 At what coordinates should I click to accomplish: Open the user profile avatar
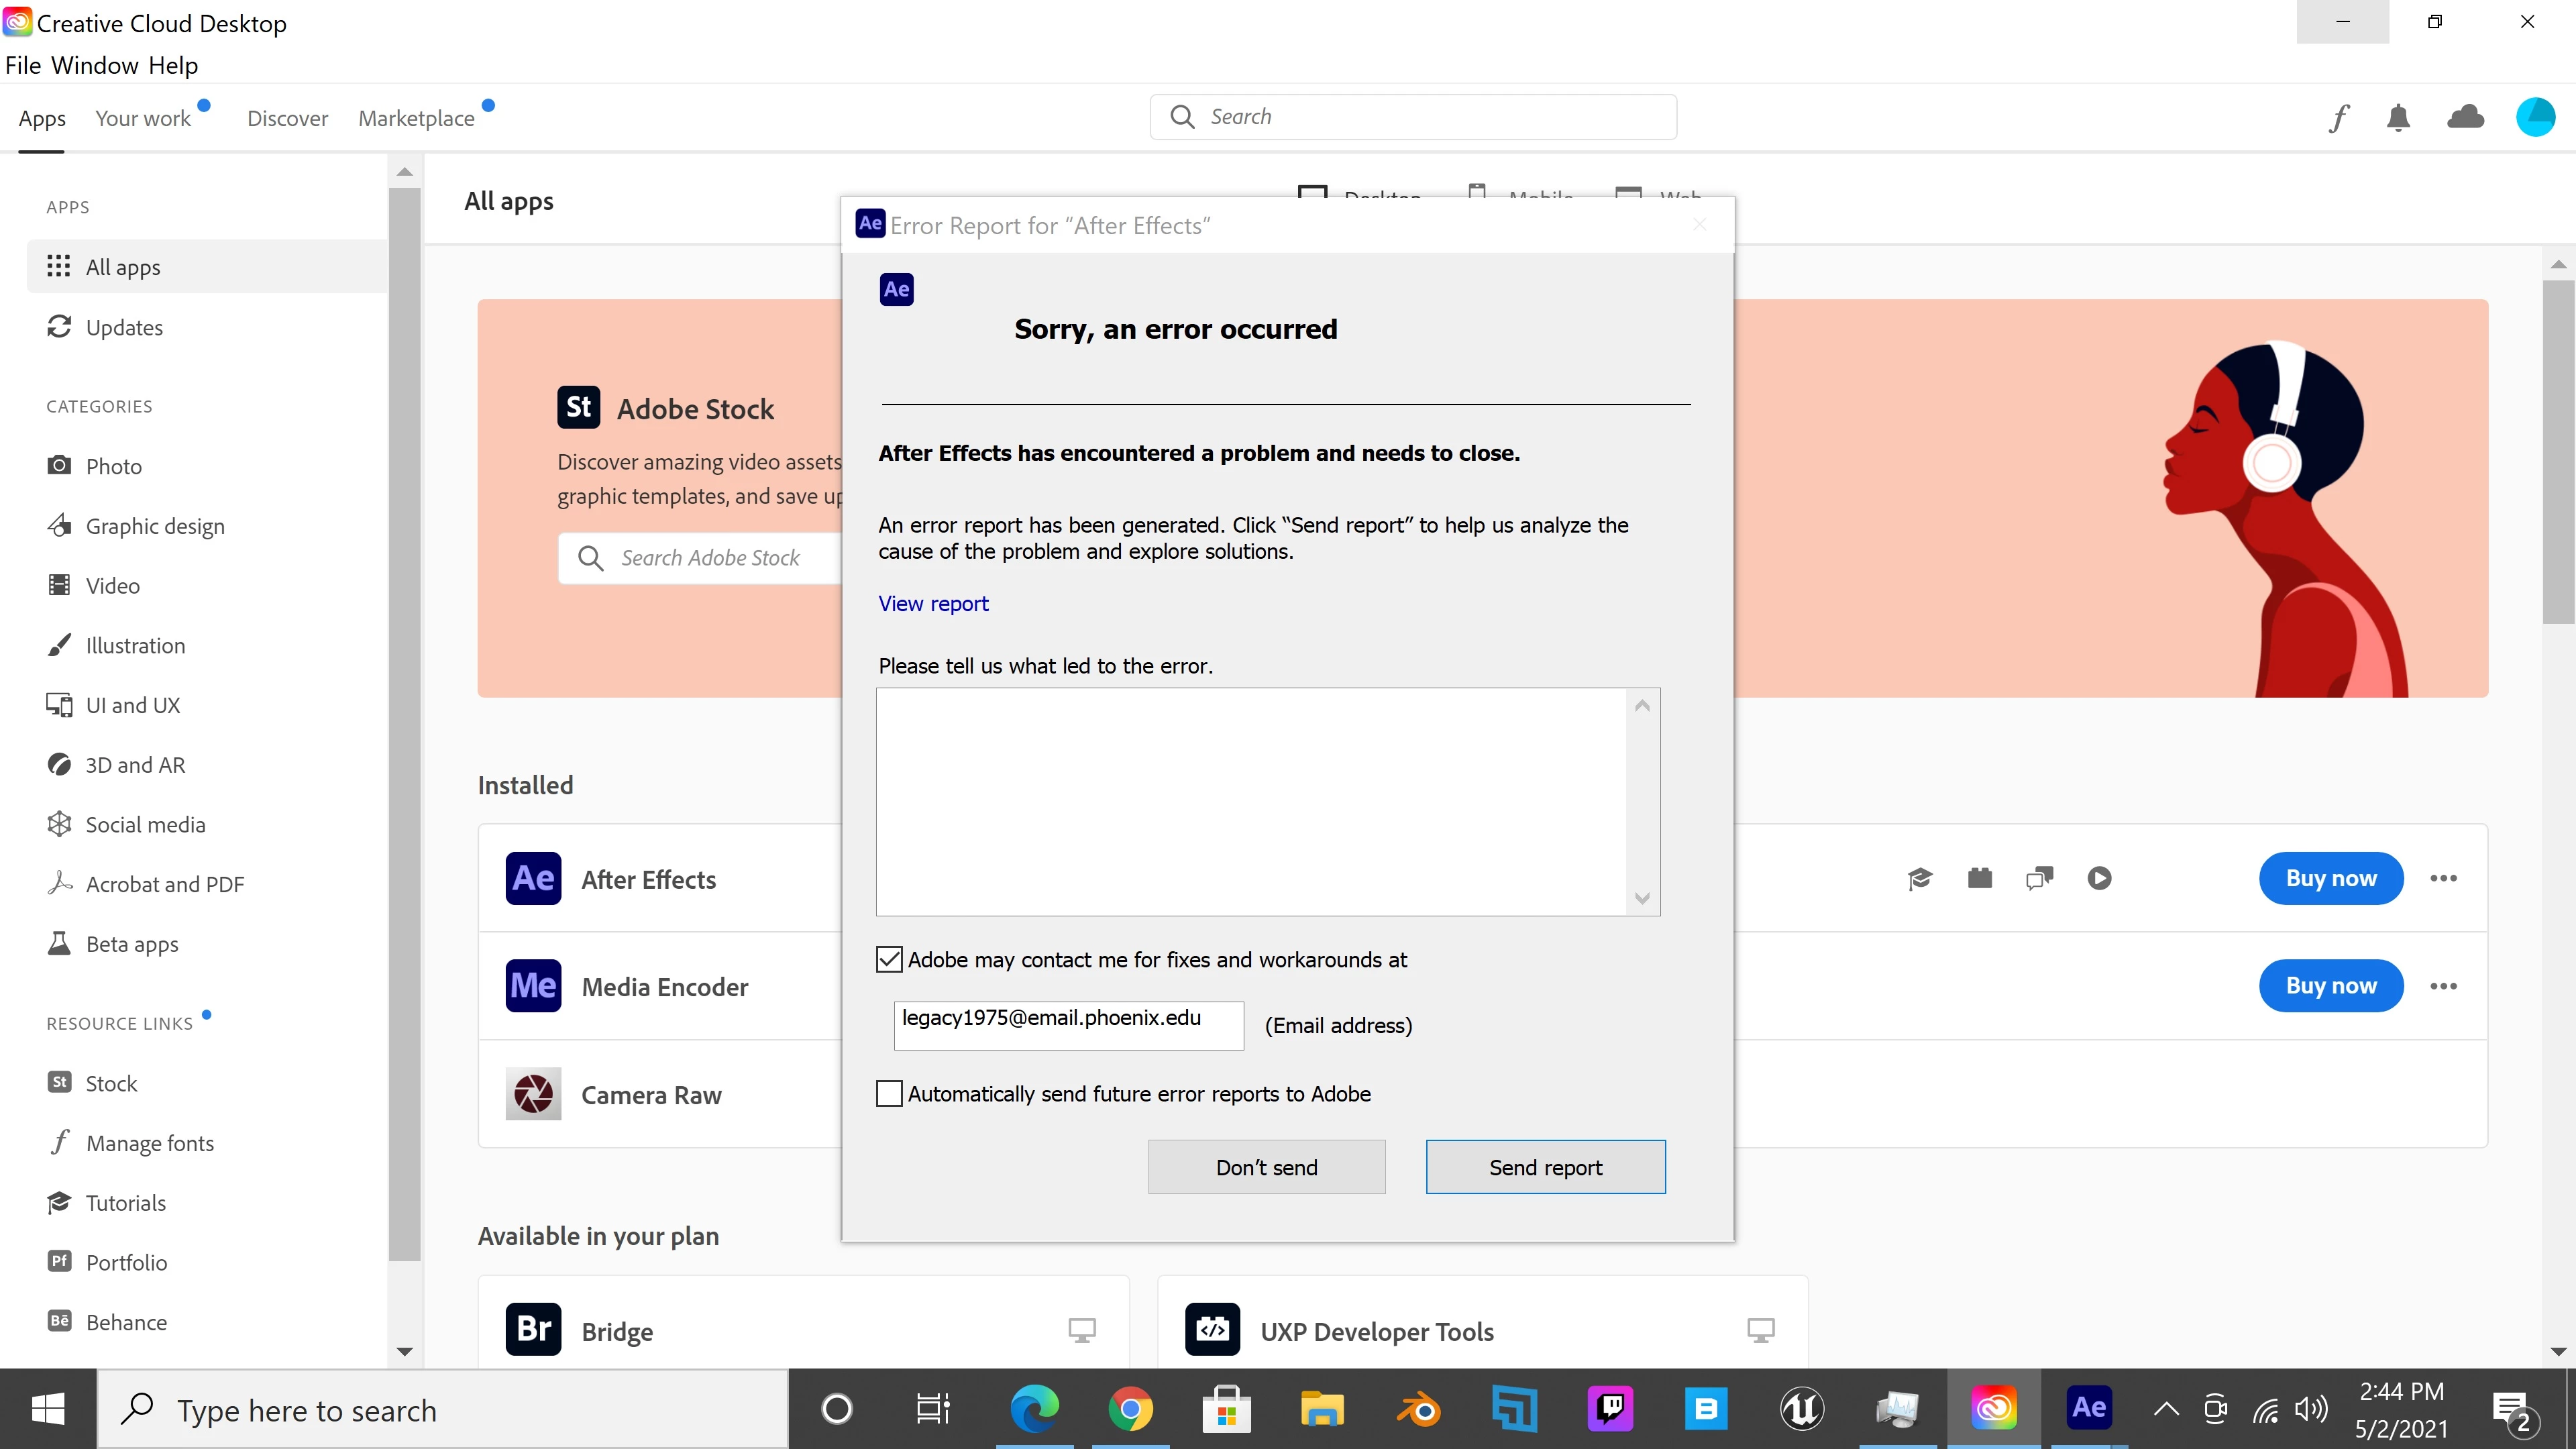click(x=2535, y=117)
